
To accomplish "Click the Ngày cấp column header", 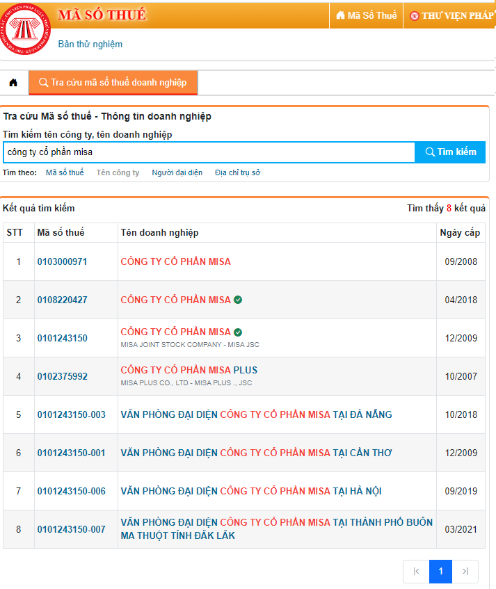I will (460, 233).
